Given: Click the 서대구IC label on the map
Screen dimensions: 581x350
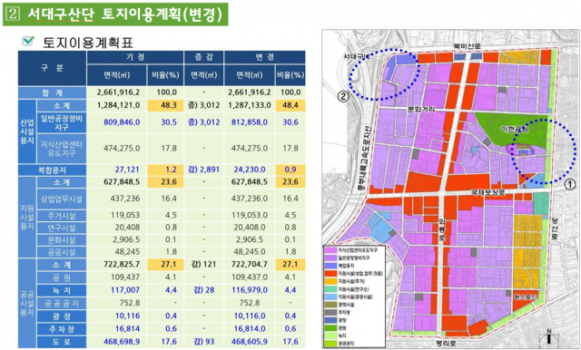Looking at the screenshot, I should coord(357,56).
